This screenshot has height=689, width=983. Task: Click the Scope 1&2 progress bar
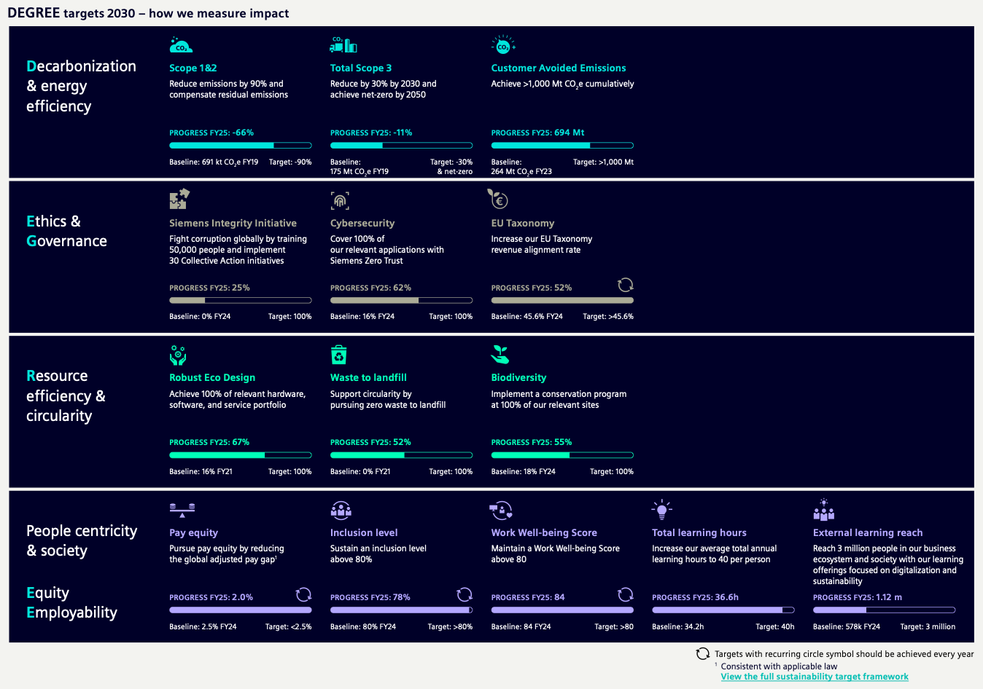click(241, 146)
